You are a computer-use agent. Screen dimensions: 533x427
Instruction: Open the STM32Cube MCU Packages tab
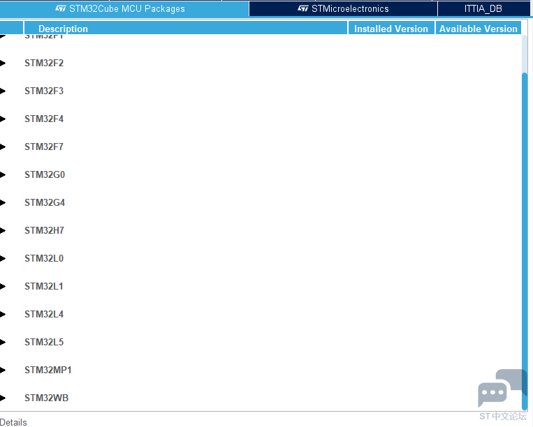[x=124, y=8]
